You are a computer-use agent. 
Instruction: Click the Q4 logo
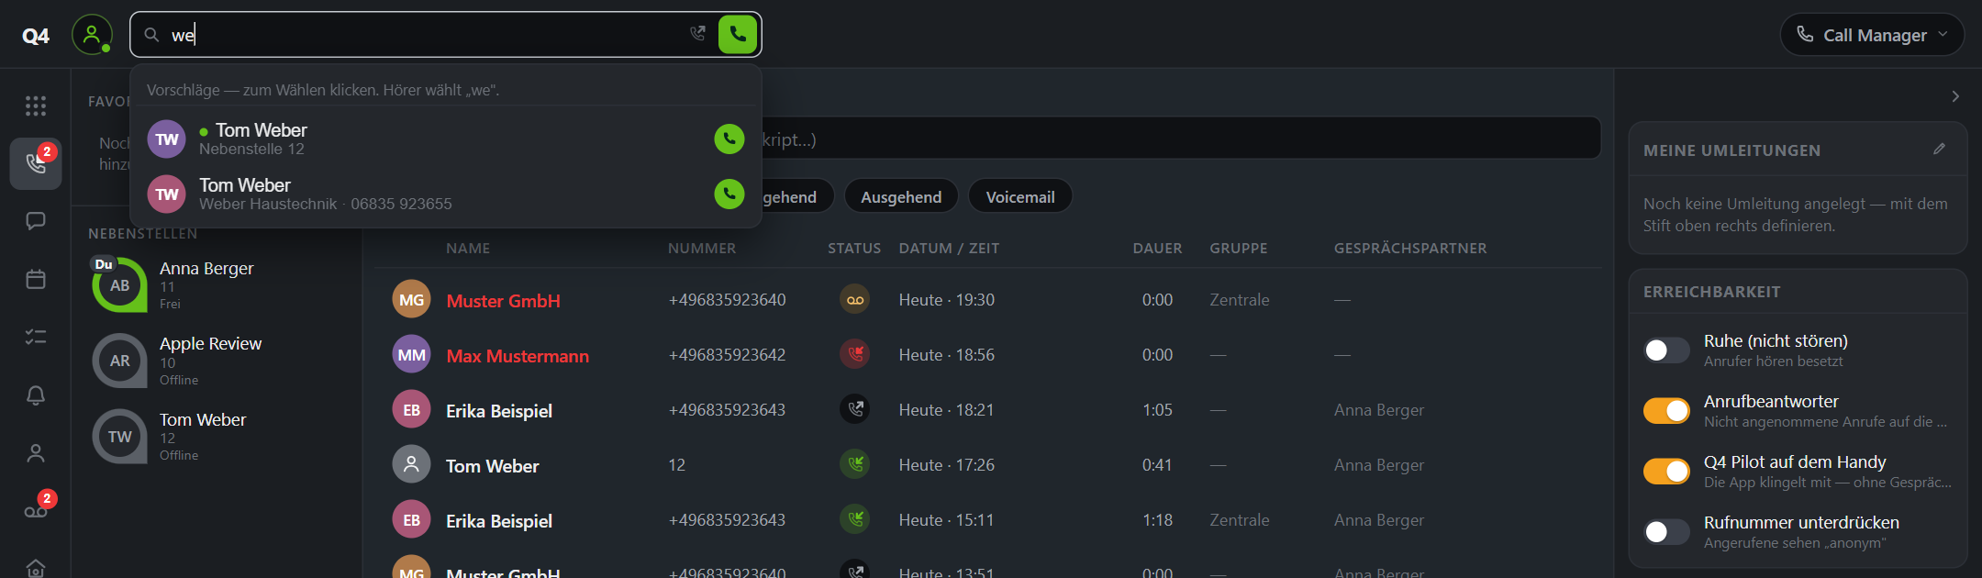pyautogui.click(x=36, y=36)
